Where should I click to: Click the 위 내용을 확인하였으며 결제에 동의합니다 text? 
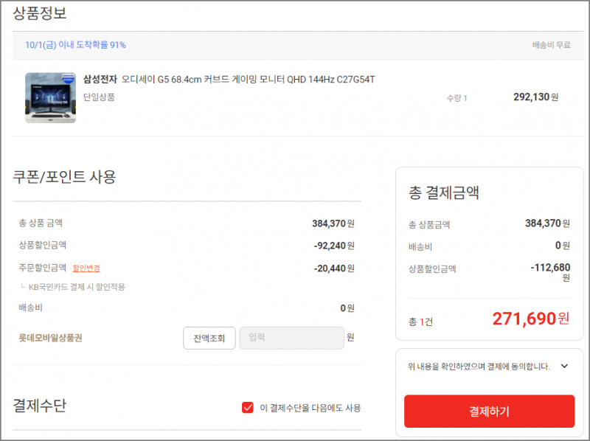[479, 366]
